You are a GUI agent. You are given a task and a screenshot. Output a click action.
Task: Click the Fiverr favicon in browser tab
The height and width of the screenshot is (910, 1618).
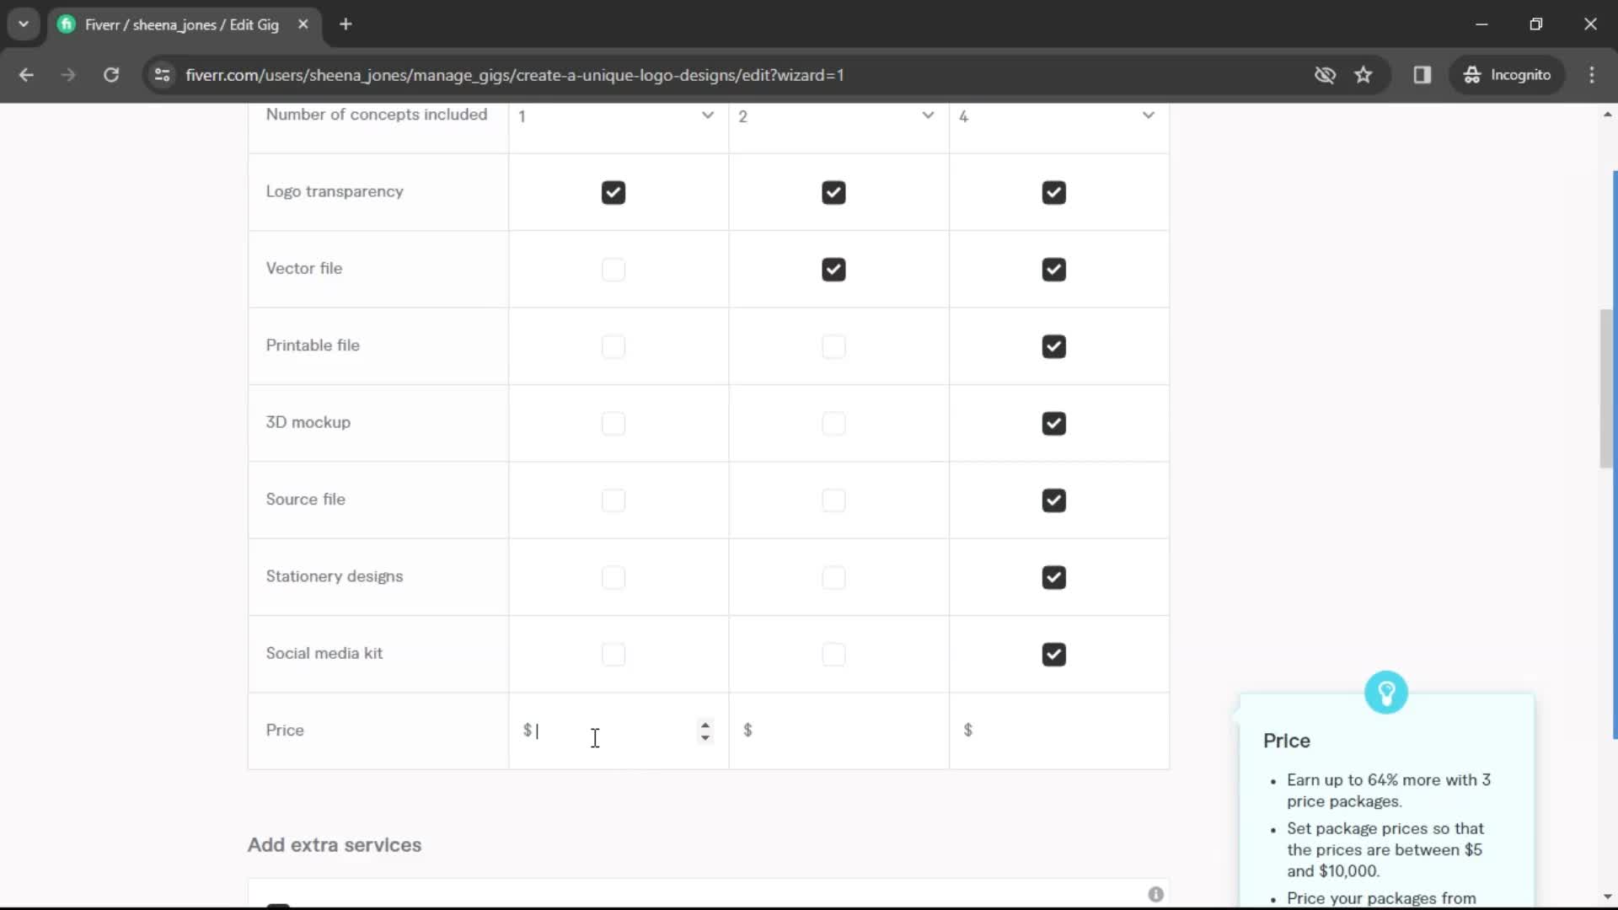click(x=67, y=24)
